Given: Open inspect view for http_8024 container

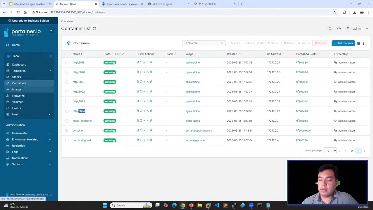Looking at the screenshot, I should tap(141, 111).
